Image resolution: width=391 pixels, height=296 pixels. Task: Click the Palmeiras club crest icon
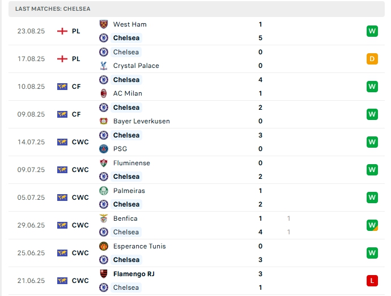click(104, 191)
